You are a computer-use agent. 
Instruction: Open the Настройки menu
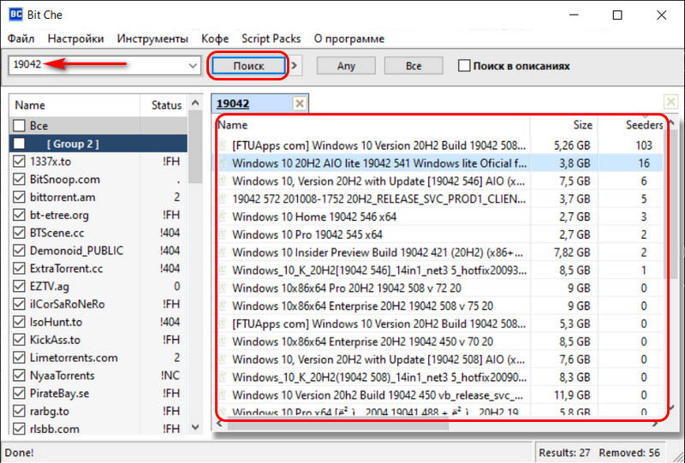pyautogui.click(x=75, y=39)
